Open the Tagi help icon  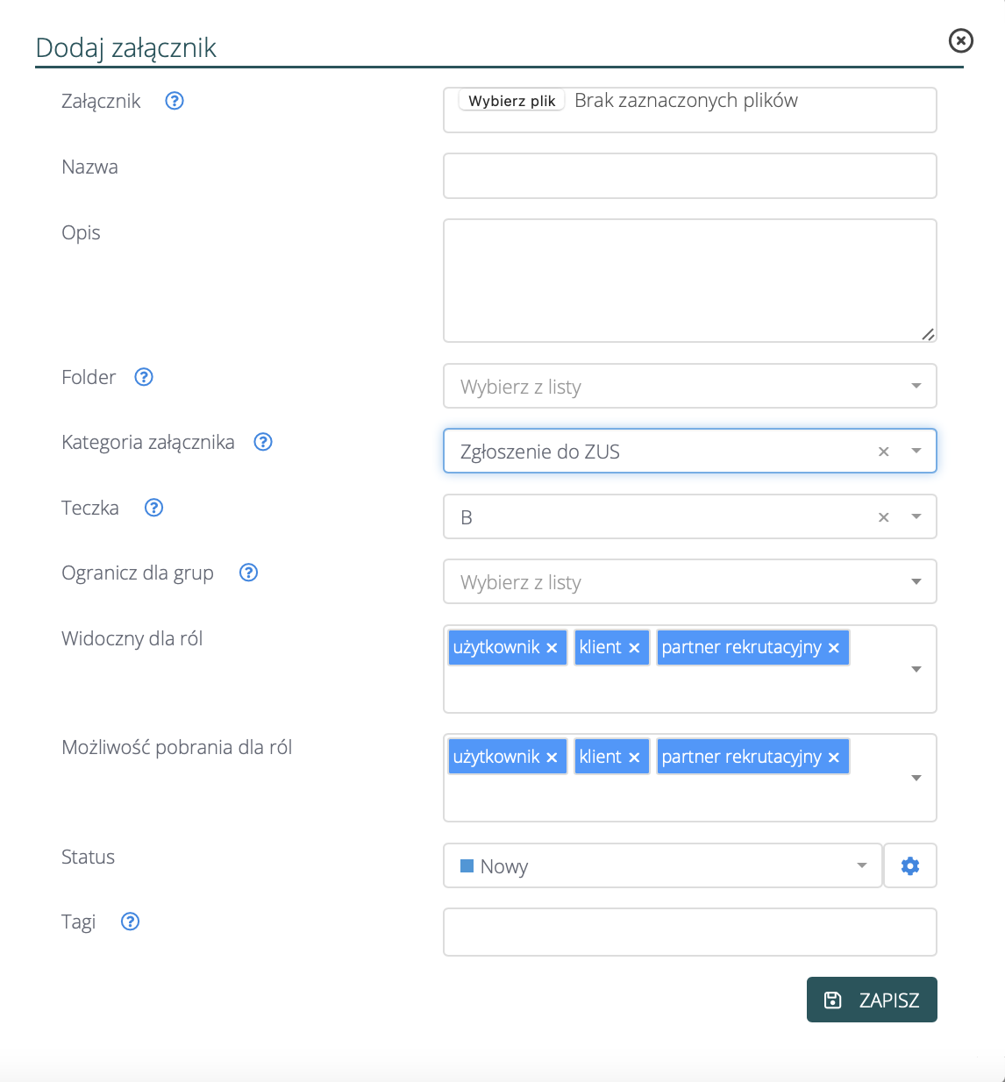pyautogui.click(x=131, y=922)
